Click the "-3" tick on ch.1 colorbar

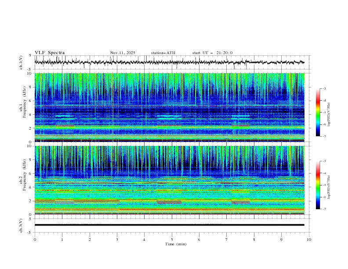[x=324, y=88]
